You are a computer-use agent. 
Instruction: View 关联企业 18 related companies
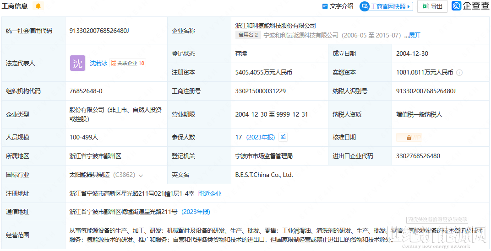[128, 63]
